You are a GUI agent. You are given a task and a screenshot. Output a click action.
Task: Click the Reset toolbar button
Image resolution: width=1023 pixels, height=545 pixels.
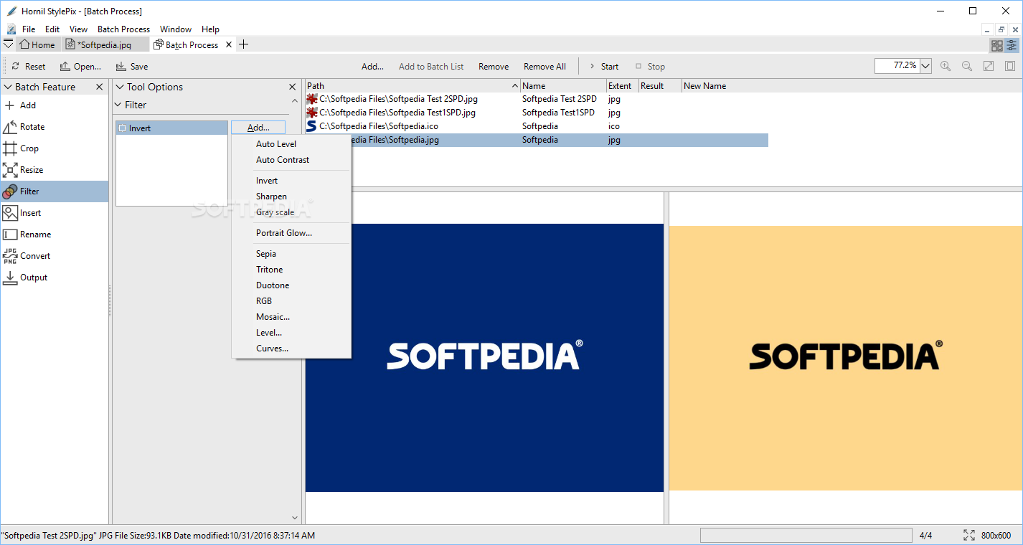tap(29, 67)
